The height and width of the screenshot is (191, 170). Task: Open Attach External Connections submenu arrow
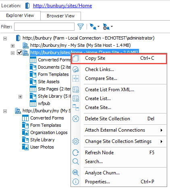click(x=162, y=130)
